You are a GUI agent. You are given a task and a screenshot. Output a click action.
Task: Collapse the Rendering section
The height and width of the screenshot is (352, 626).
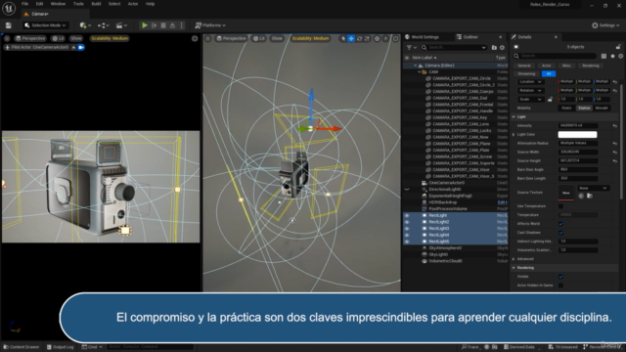(x=514, y=268)
